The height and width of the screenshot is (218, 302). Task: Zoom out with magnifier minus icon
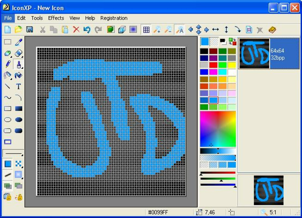tap(168, 30)
